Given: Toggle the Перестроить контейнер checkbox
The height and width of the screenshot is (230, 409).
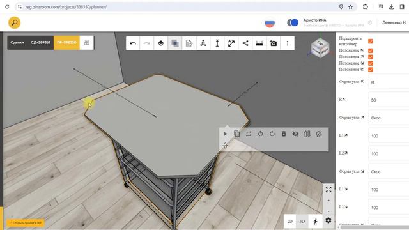Looking at the screenshot, I should [x=371, y=41].
